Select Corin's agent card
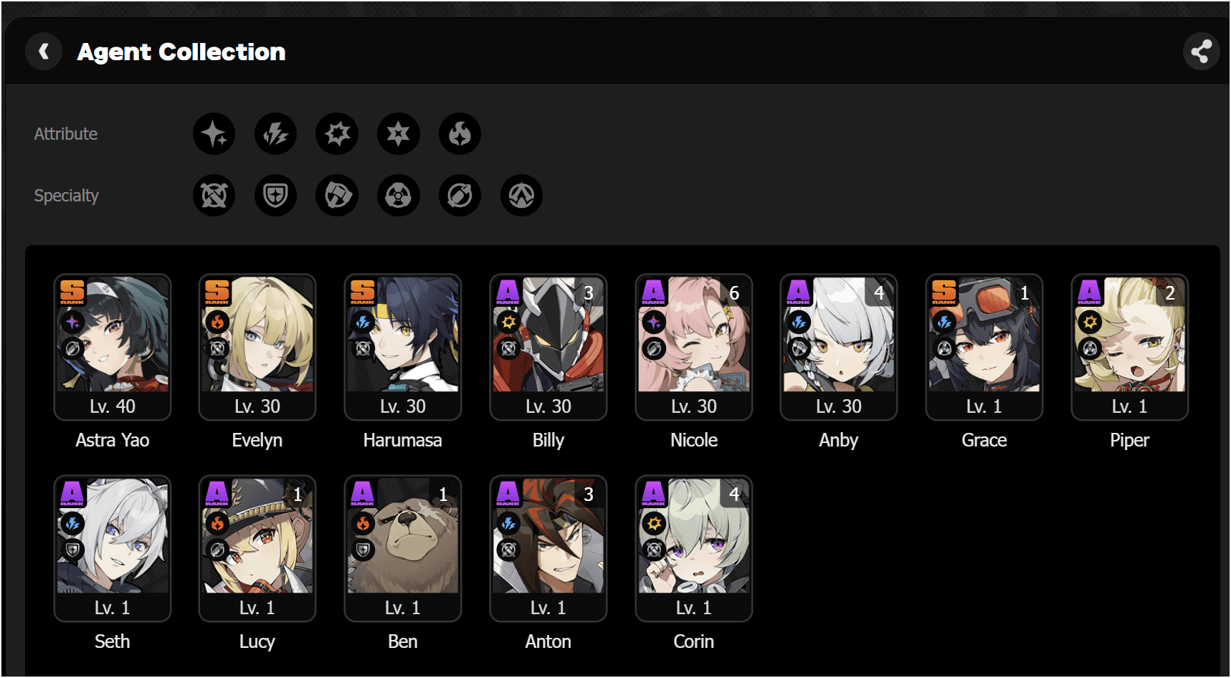The image size is (1231, 678). pos(694,549)
